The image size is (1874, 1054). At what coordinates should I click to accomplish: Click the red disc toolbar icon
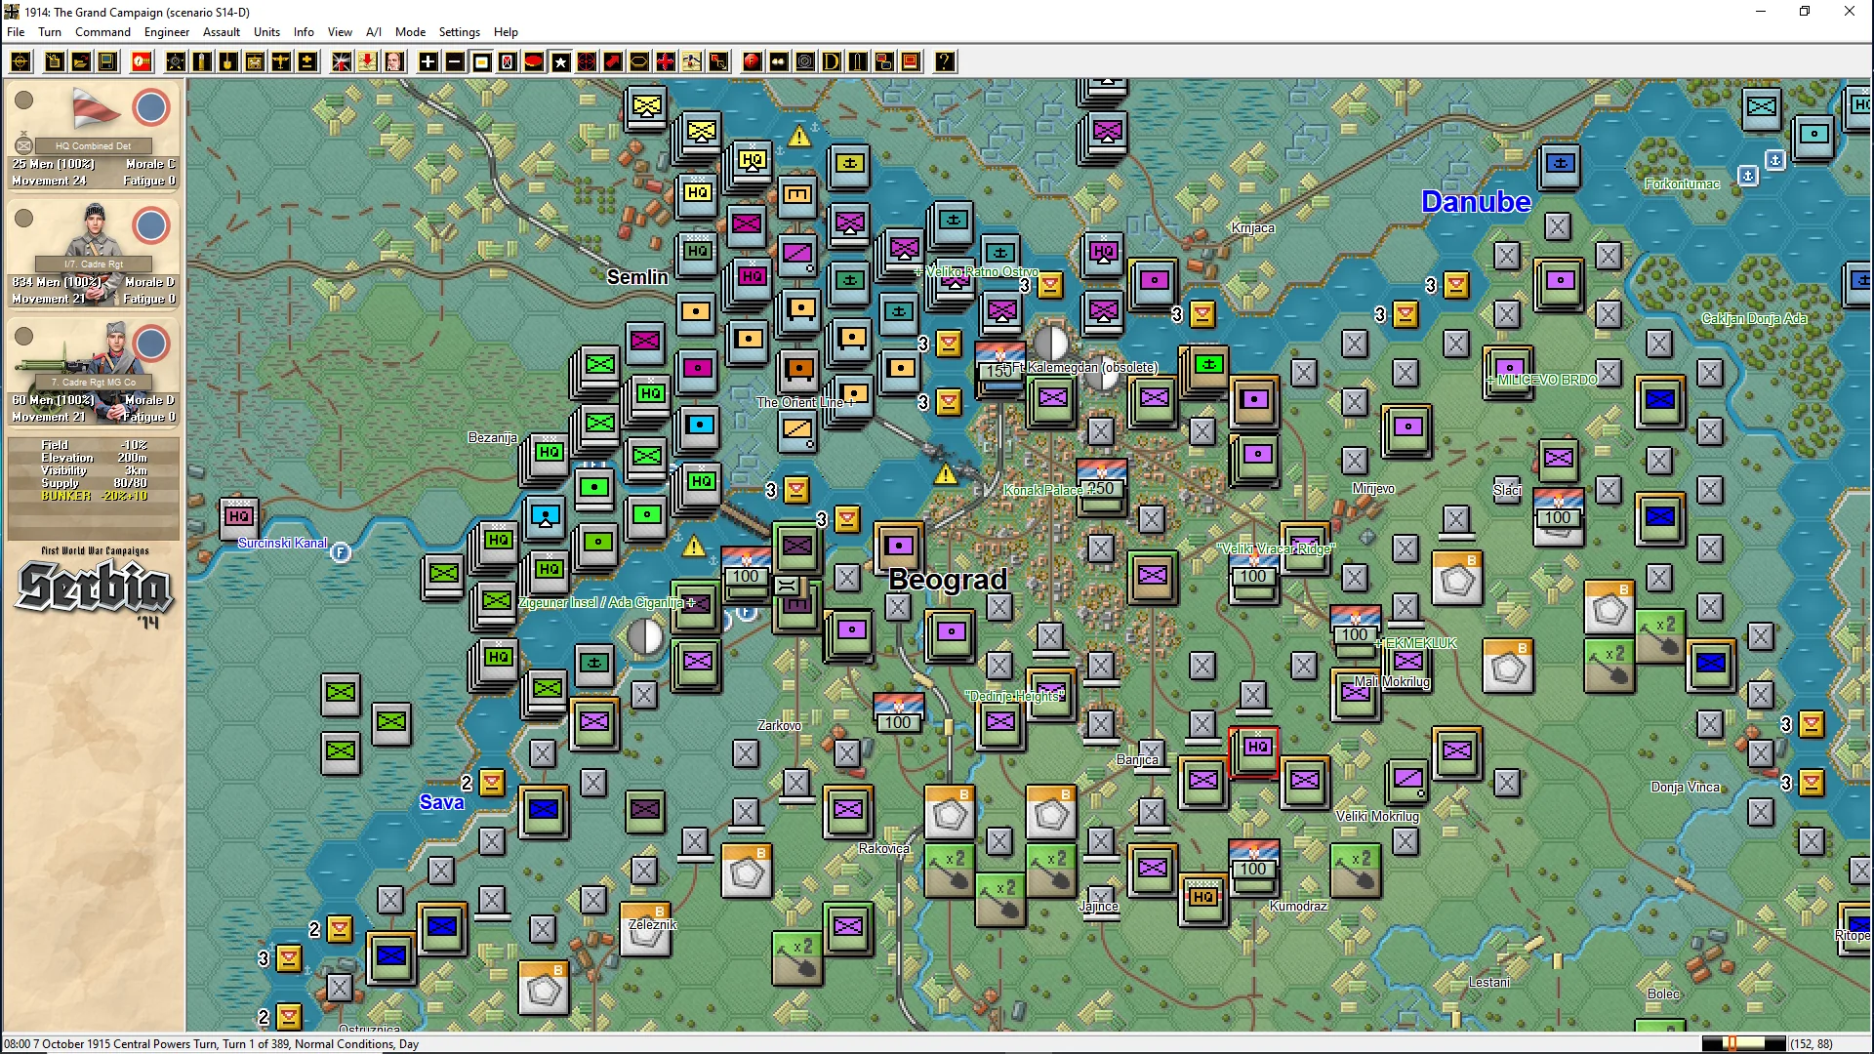point(534,62)
